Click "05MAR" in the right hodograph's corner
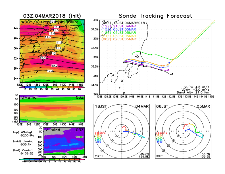Image resolution: width=225 pixels, height=174 pixels. pyautogui.click(x=203, y=106)
